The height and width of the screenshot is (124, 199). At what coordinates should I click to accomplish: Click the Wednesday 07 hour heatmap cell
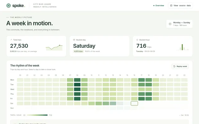(70, 89)
